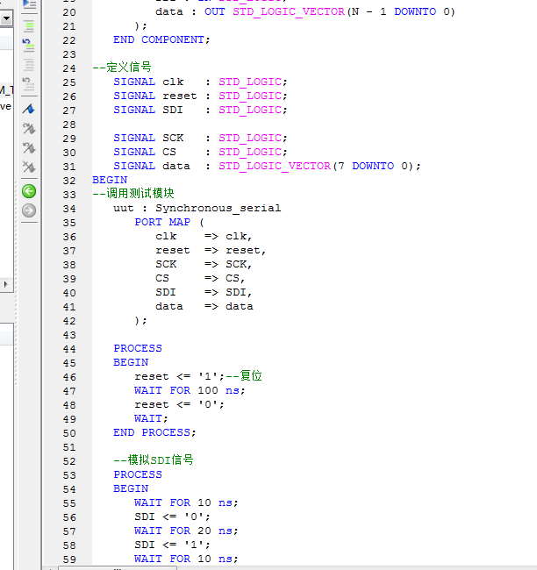The height and width of the screenshot is (570, 537).
Task: Toggle bookmark with the blue flag icon
Action: [x=29, y=109]
